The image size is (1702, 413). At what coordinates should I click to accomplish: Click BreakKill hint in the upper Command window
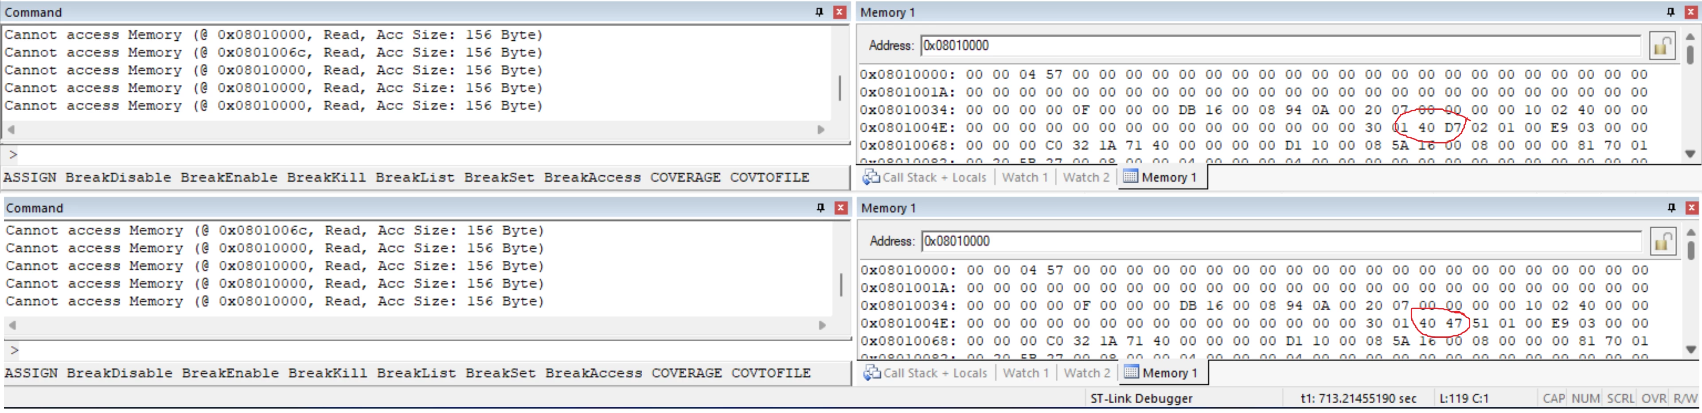(x=326, y=178)
